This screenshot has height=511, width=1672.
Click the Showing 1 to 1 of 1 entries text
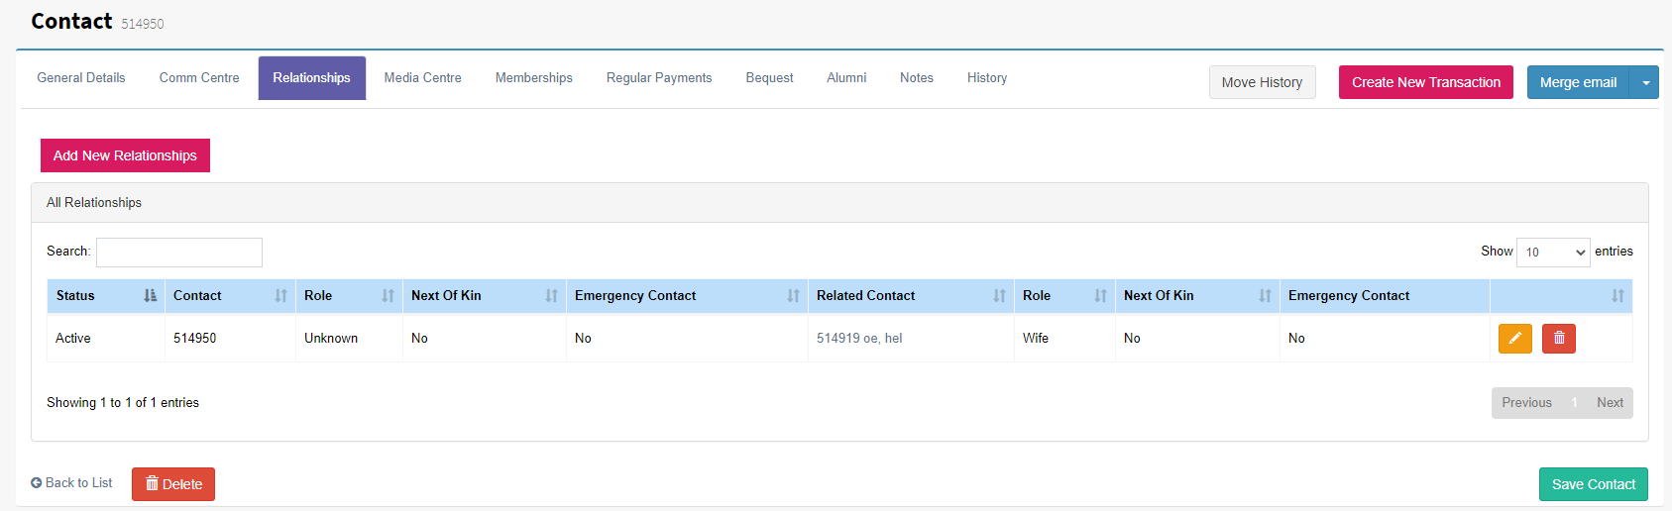click(123, 403)
